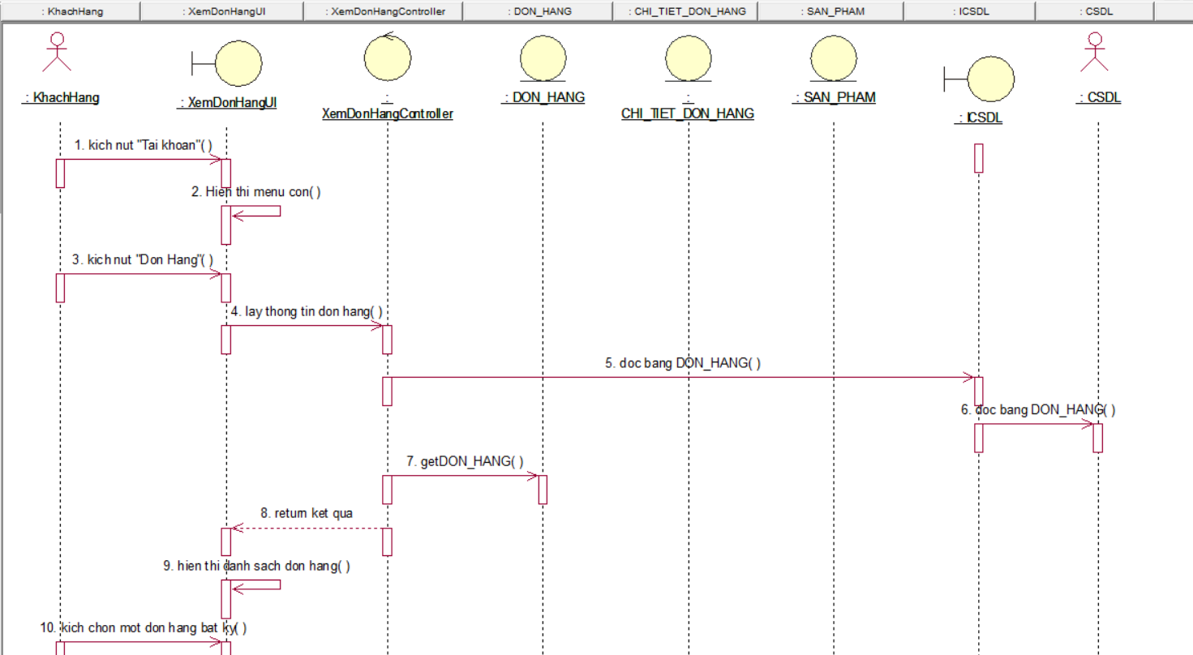Select message 7 getDON_HANG label
This screenshot has height=655, width=1193.
(x=465, y=461)
